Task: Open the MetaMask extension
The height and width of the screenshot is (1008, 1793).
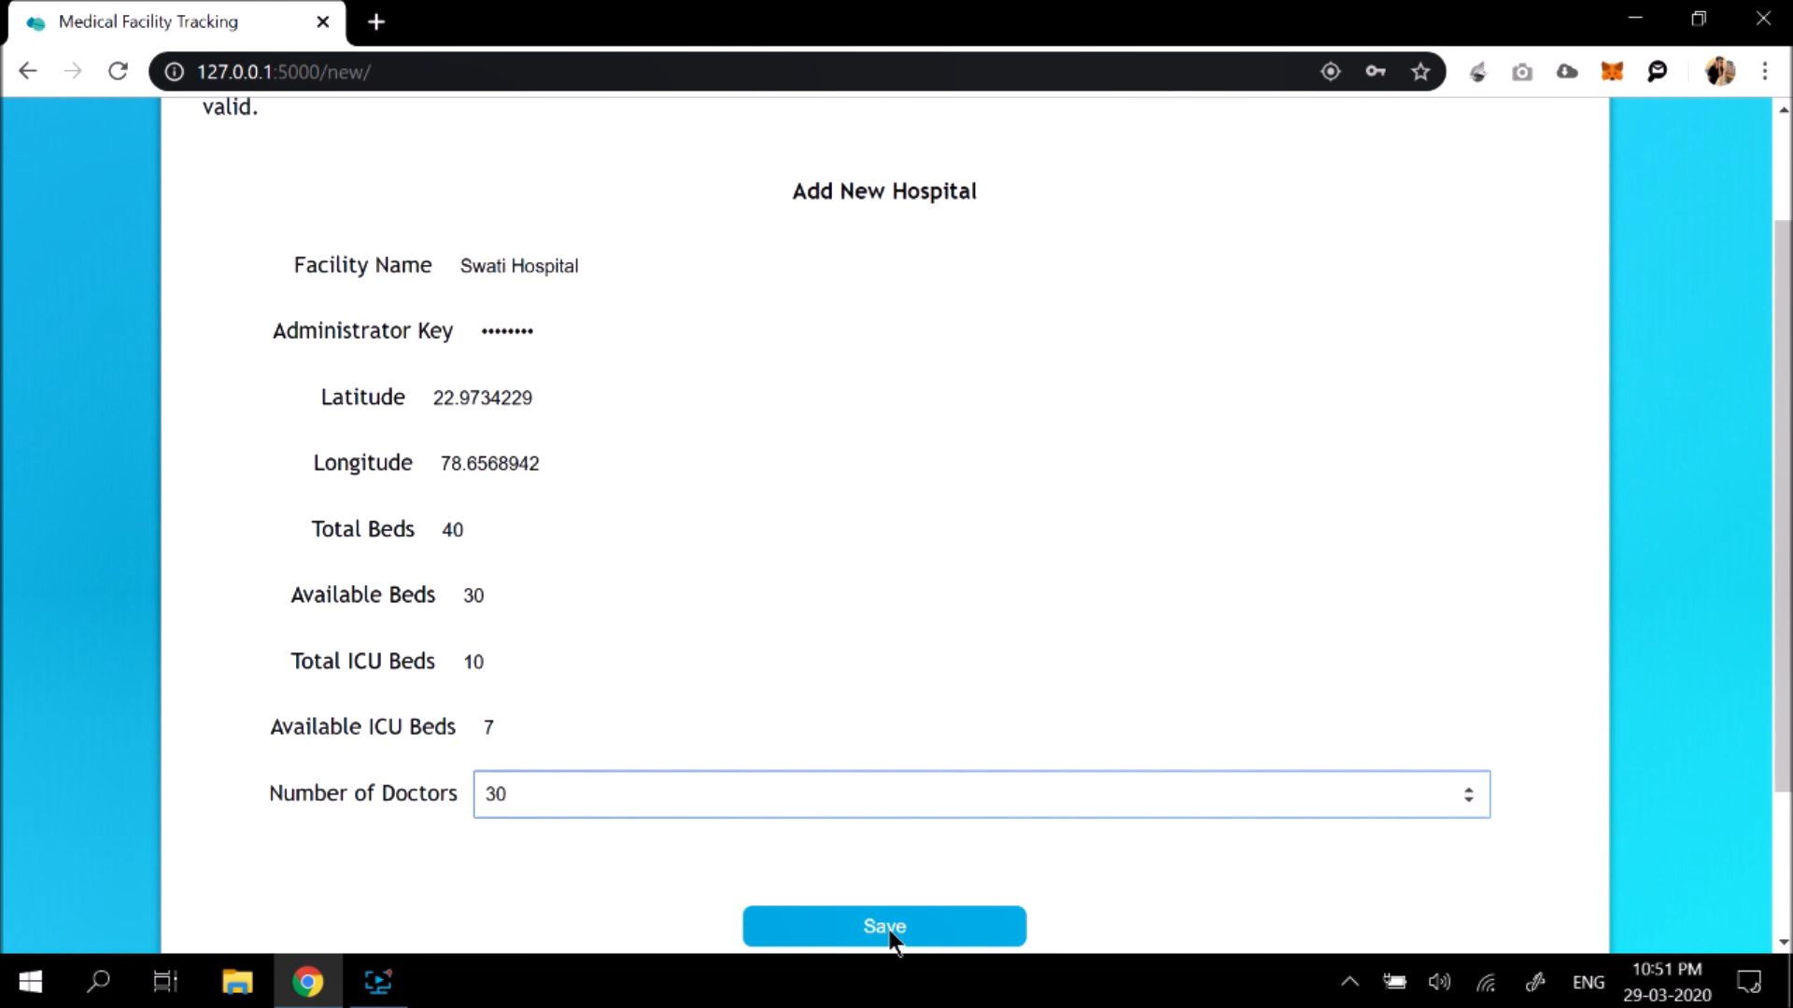Action: pyautogui.click(x=1612, y=71)
